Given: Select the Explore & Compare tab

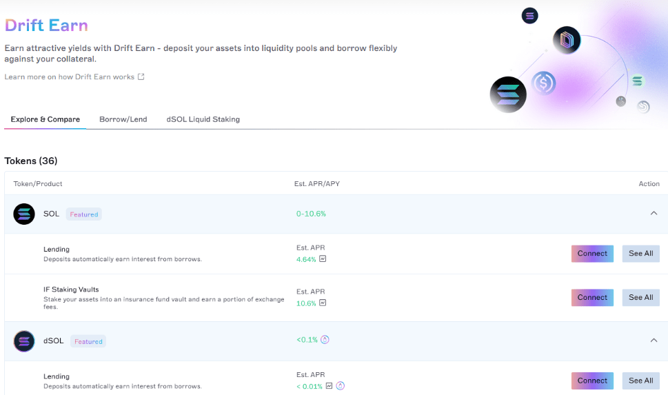Looking at the screenshot, I should pyautogui.click(x=45, y=119).
